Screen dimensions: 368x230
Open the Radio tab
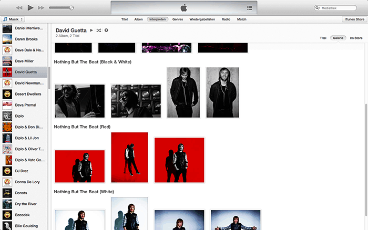(226, 19)
